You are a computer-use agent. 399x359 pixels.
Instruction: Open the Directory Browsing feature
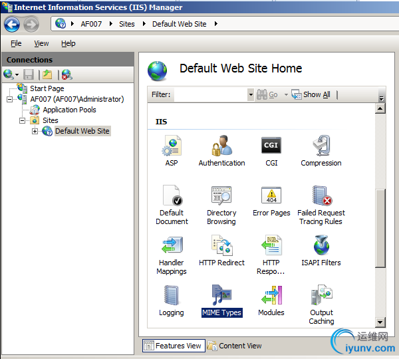pyautogui.click(x=221, y=205)
